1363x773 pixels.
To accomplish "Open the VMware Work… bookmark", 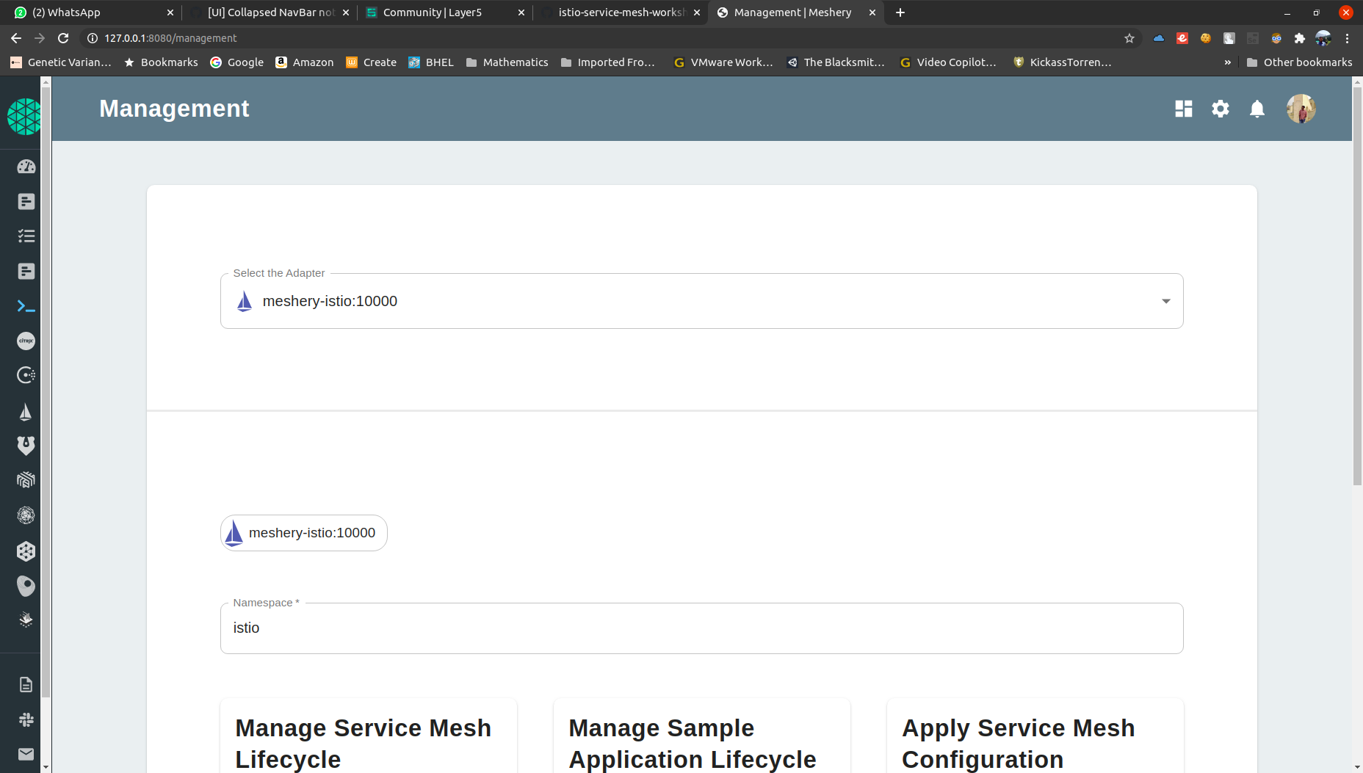I will (723, 62).
